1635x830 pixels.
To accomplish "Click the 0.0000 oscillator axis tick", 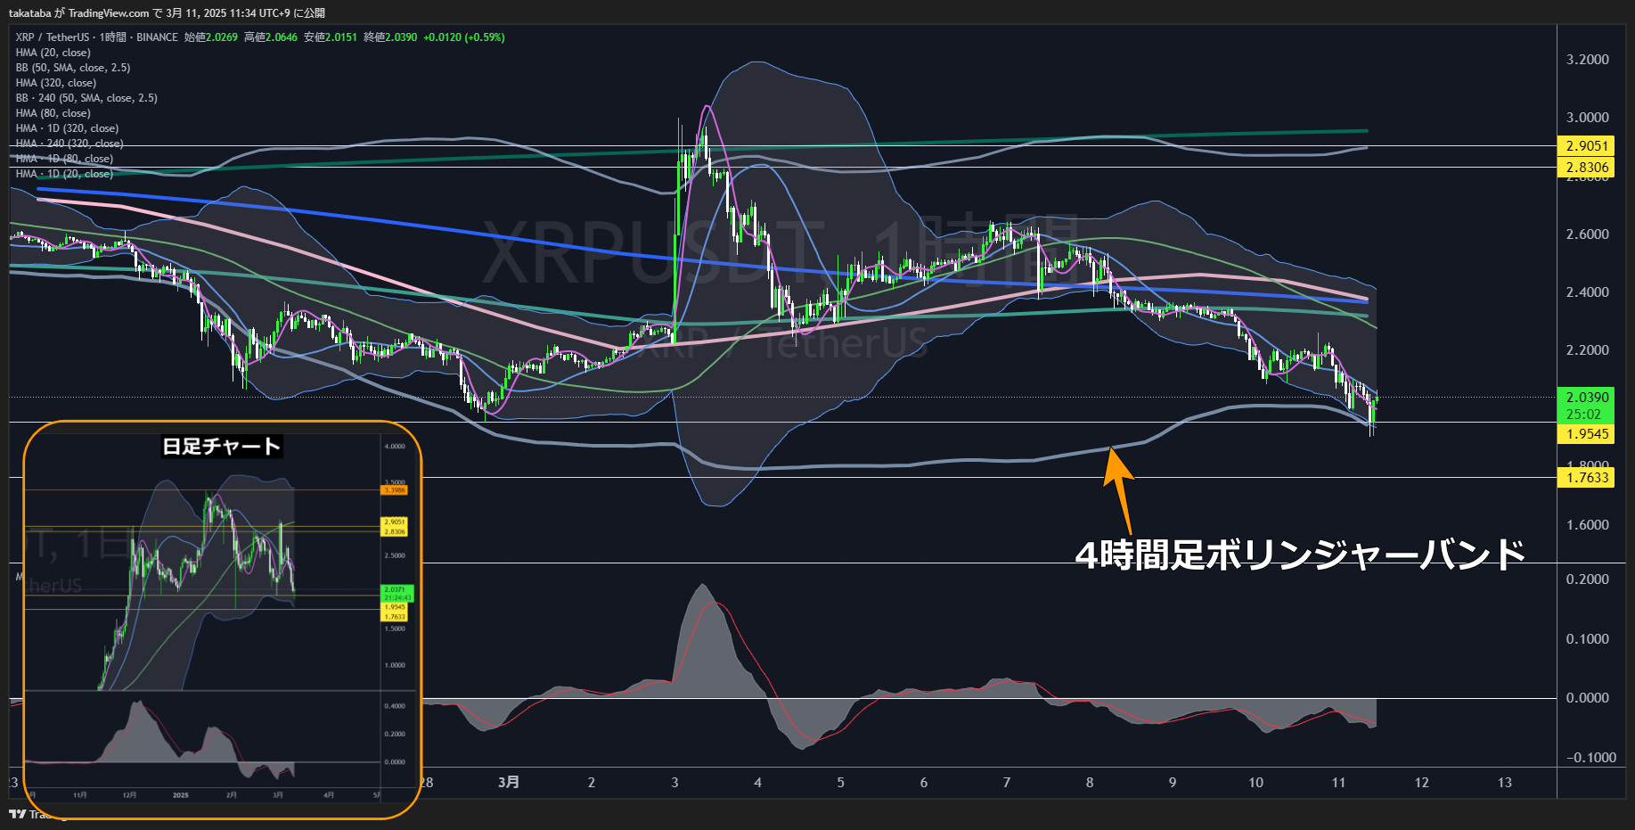I will tap(1588, 698).
